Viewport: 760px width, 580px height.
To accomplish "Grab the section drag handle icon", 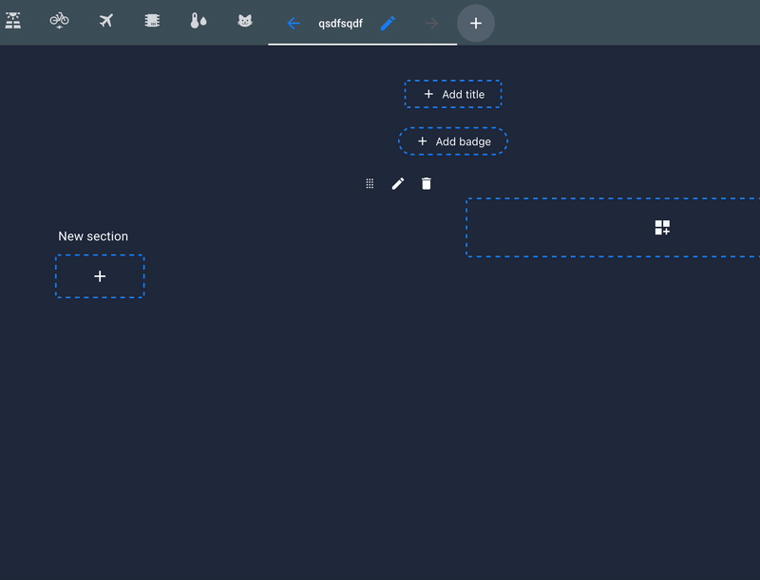I will pos(370,183).
